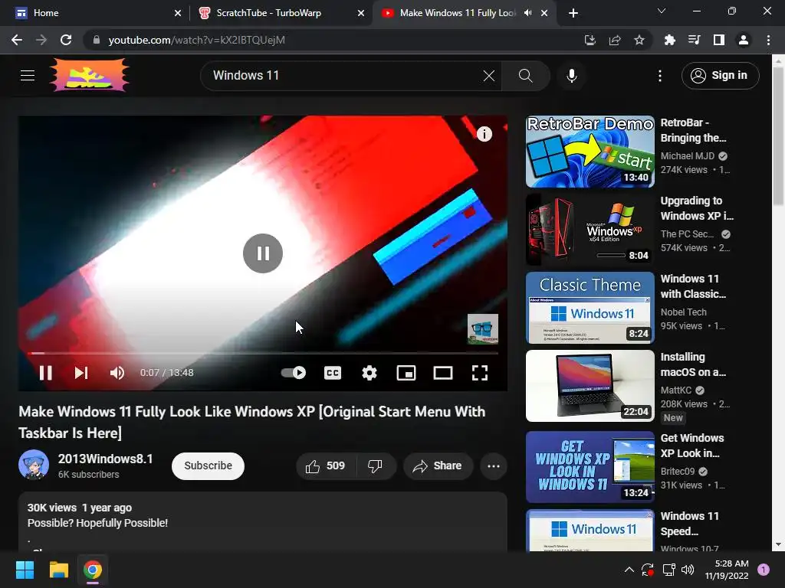Click the install app icon in address bar

pyautogui.click(x=590, y=40)
